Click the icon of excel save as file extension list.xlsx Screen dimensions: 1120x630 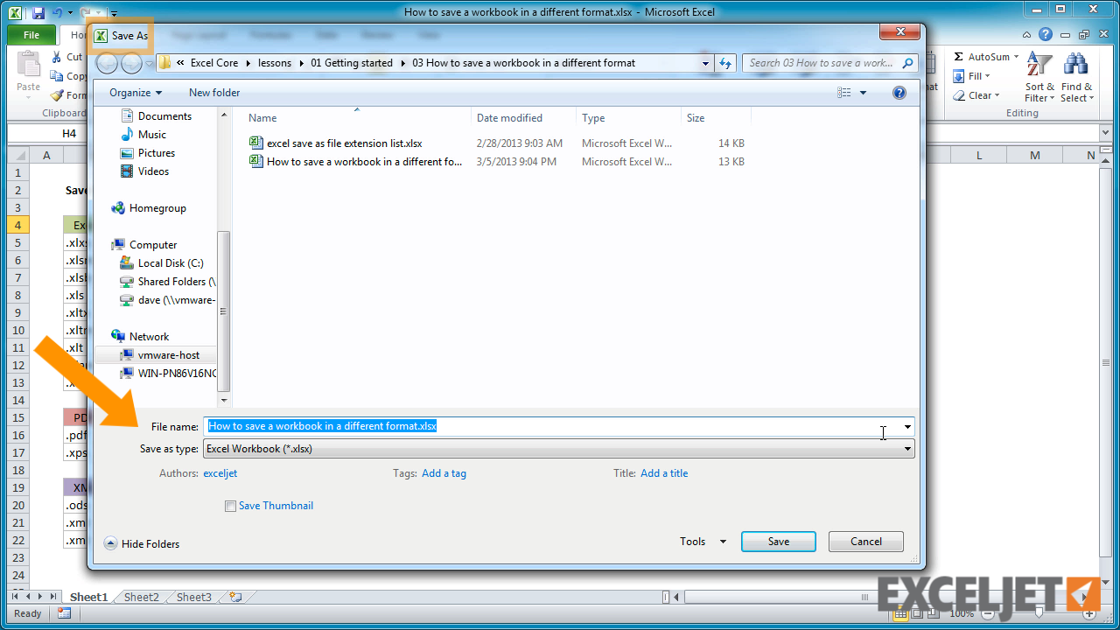click(256, 143)
